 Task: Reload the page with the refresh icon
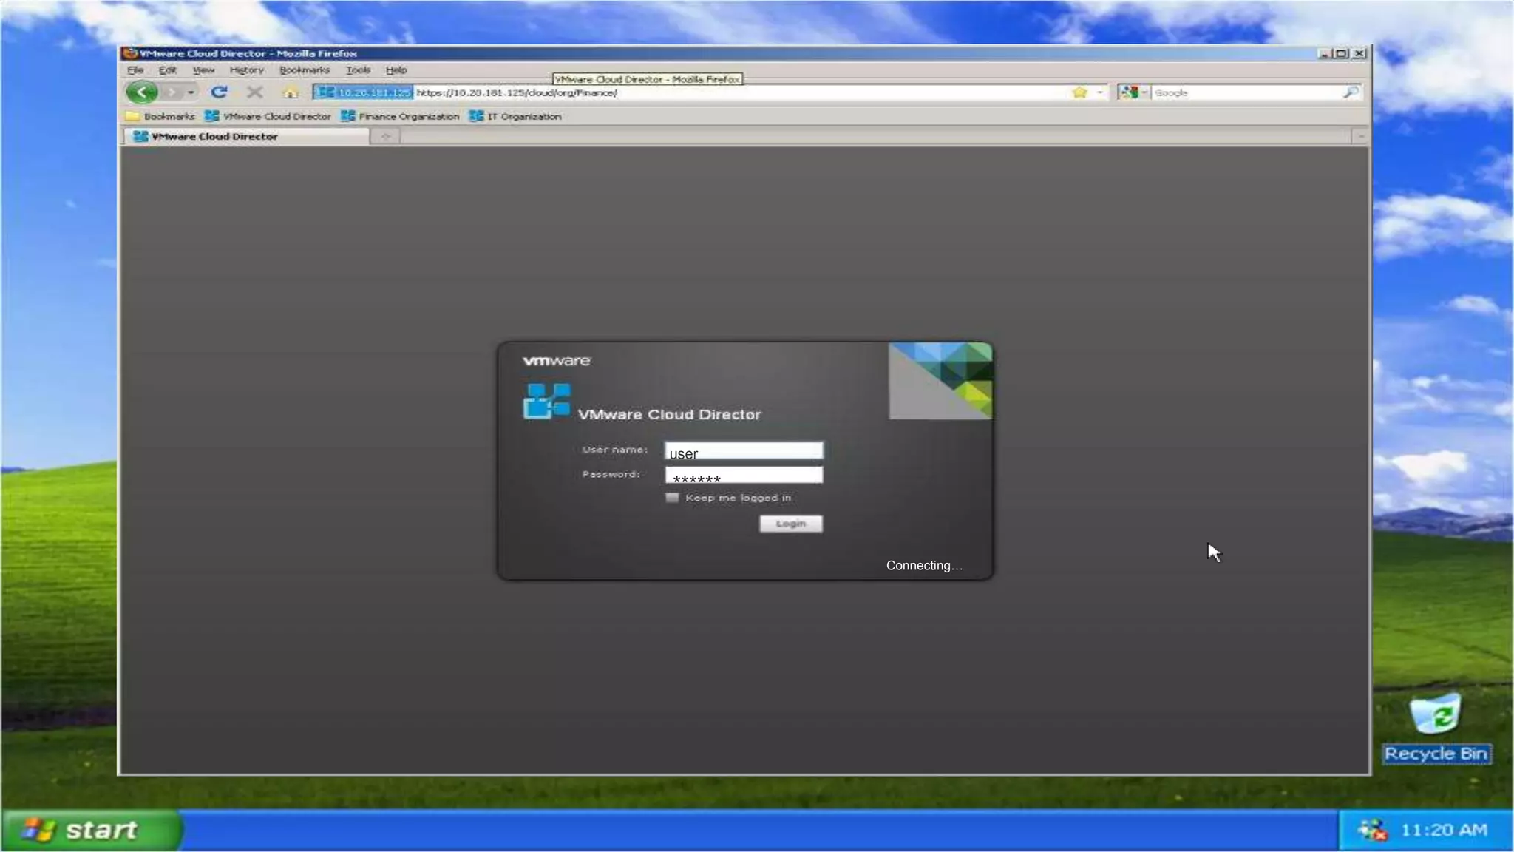point(219,92)
